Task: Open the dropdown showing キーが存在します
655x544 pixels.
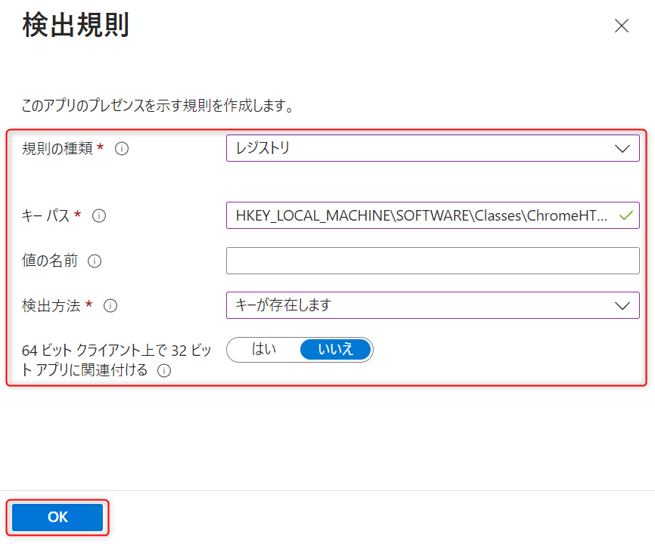Action: (424, 306)
